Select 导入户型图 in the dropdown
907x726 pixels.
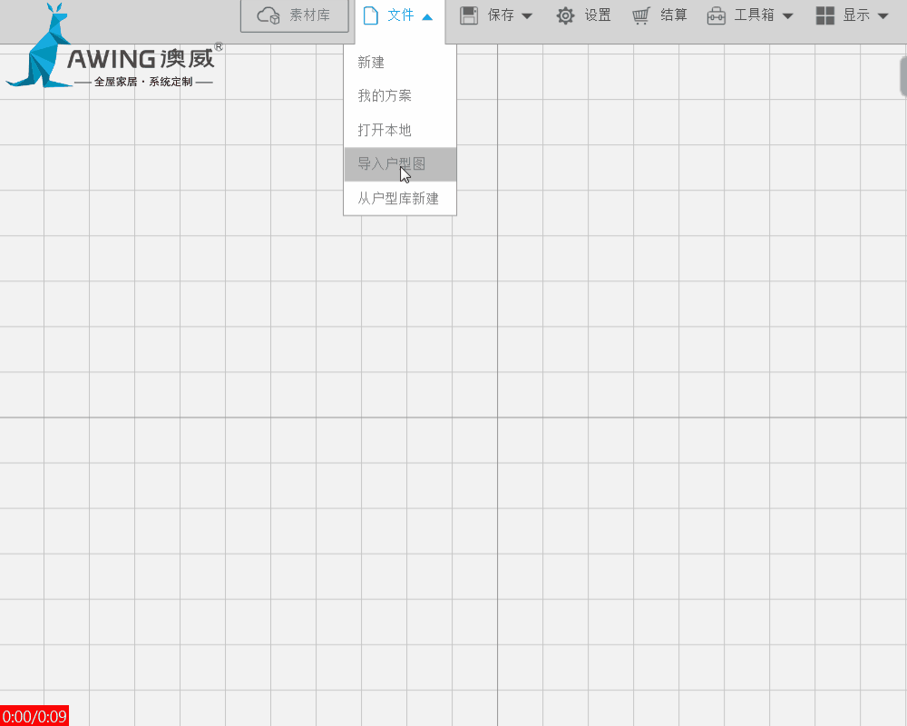[x=392, y=164]
